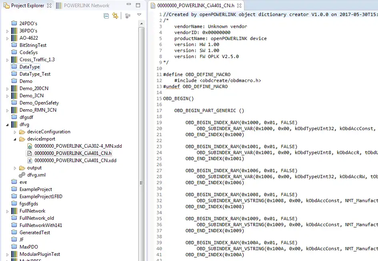This screenshot has height=261, width=378.
Task: Select the Demo project in explorer
Action: pyautogui.click(x=26, y=81)
